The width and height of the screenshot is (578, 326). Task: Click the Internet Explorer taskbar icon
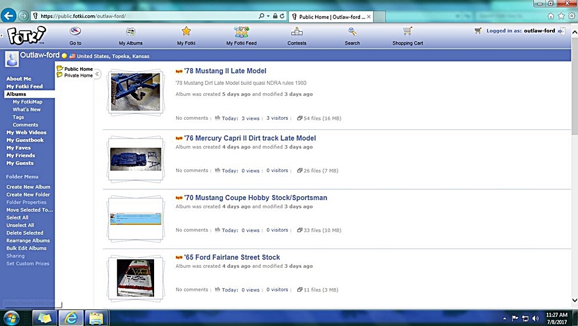point(71,318)
